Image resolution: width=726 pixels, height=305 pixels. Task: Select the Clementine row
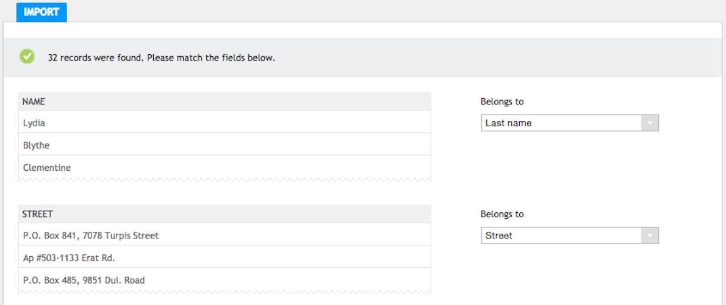(x=225, y=167)
